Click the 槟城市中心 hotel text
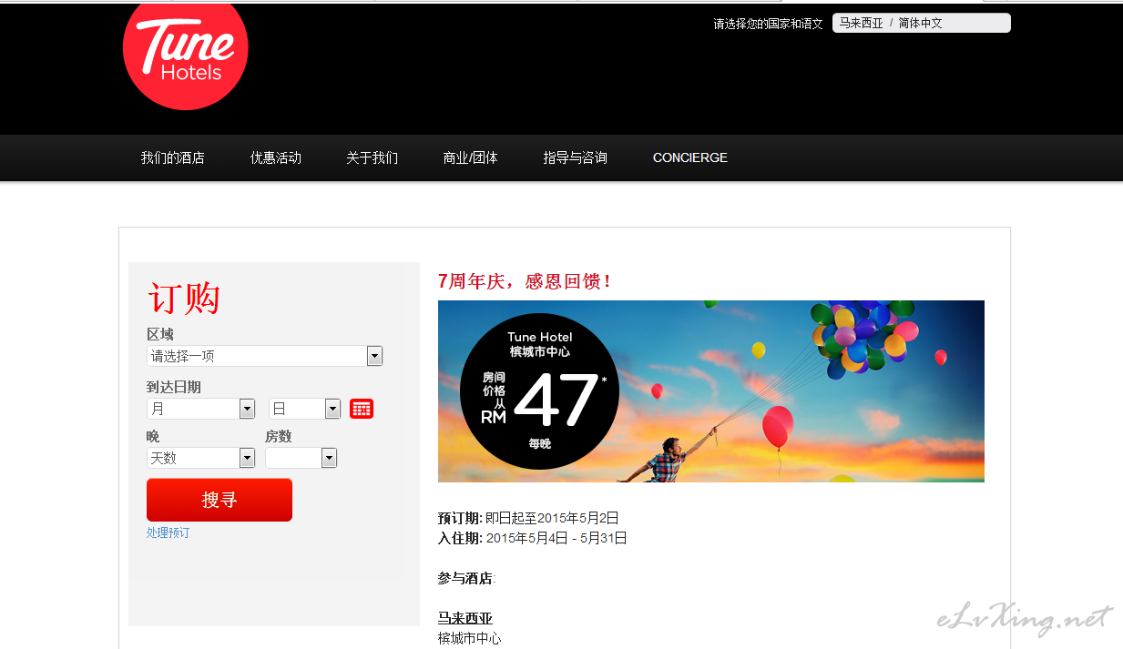 (469, 638)
